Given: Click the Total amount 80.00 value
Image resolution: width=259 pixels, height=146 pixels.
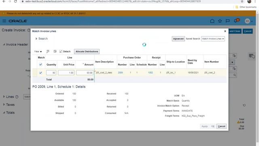Looking at the screenshot, I should point(90,79).
